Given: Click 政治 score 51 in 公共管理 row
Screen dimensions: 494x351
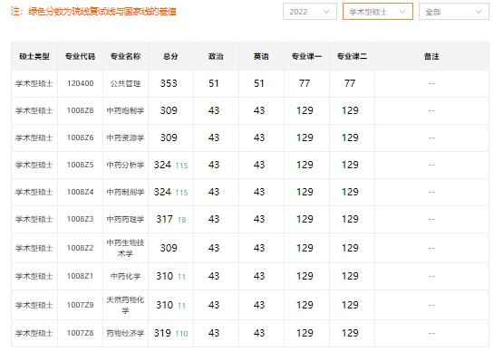Looking at the screenshot, I should 214,83.
